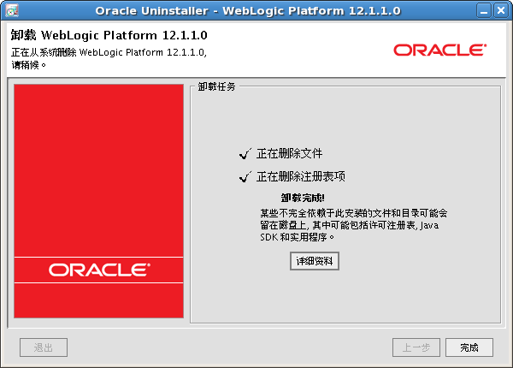Viewport: 513px width, 368px height.
Task: Click the Oracle Uninstaller title bar text
Action: click(248, 11)
